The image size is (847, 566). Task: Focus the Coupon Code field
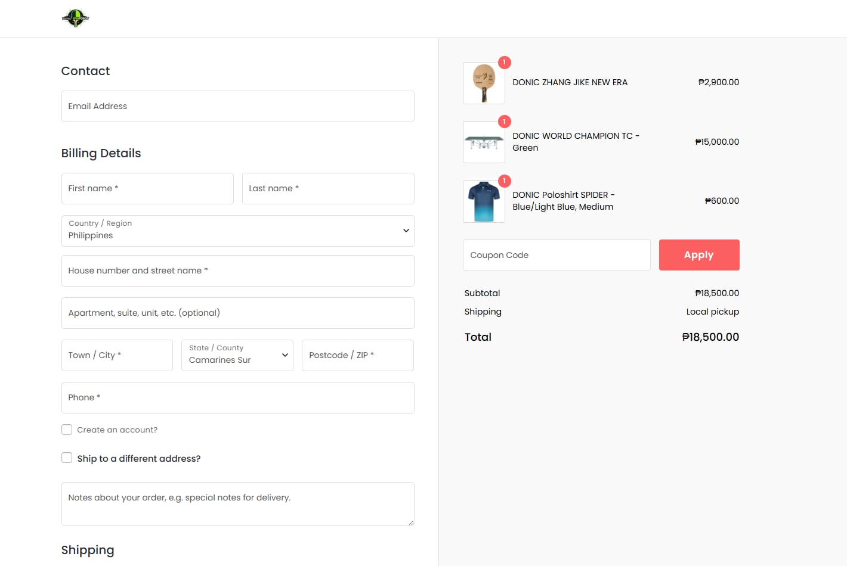pyautogui.click(x=557, y=255)
